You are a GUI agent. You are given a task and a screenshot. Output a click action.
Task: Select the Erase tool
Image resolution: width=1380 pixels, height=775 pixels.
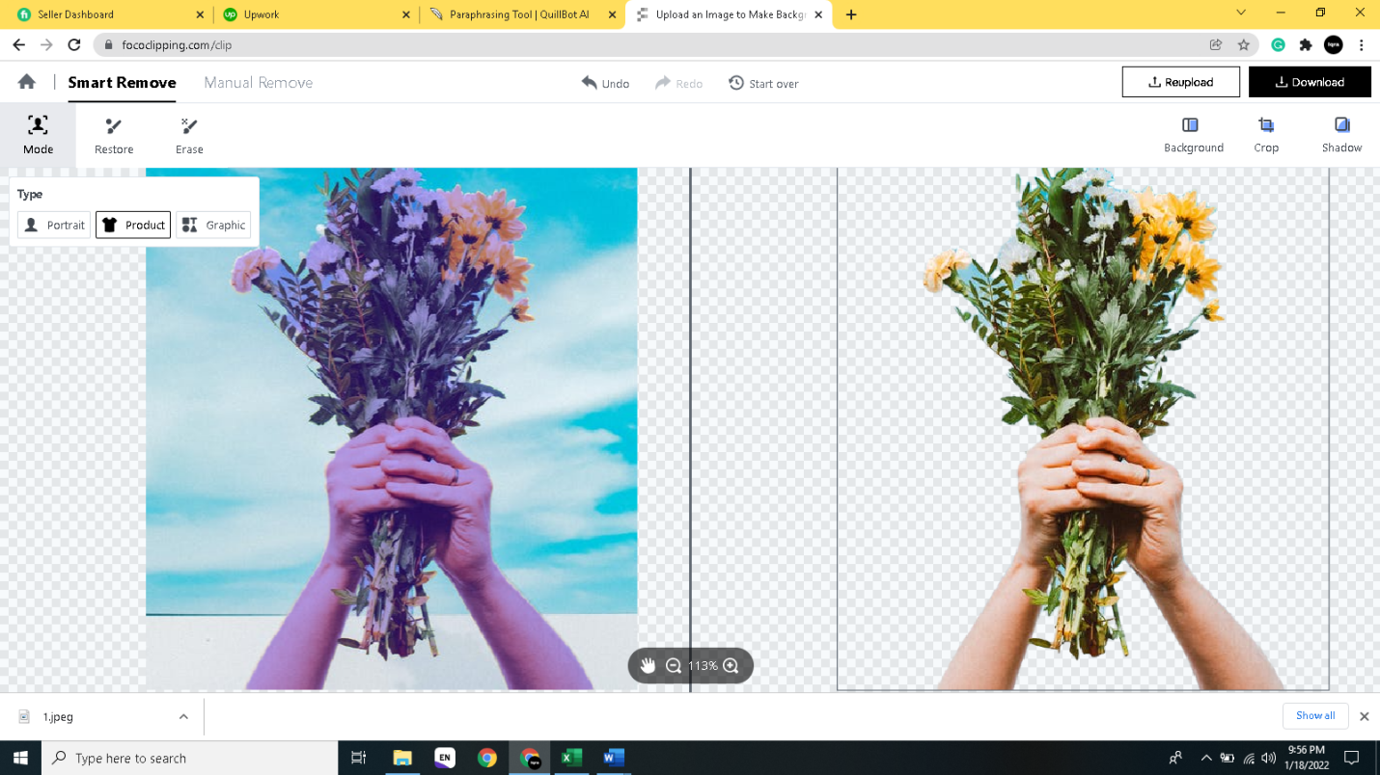pyautogui.click(x=189, y=135)
